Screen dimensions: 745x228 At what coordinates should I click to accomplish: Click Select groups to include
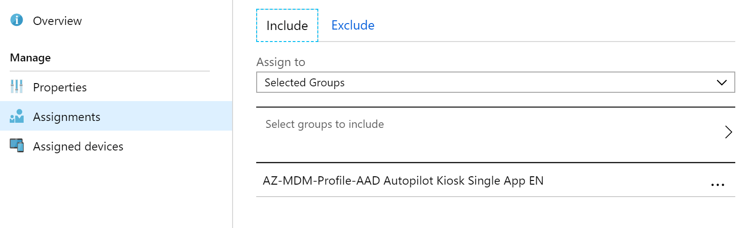324,124
